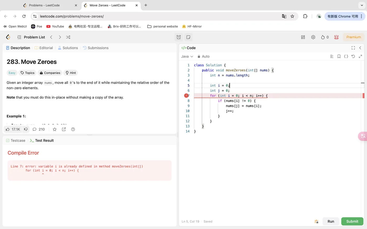
Task: Bookmark this page with the star
Action: point(292,16)
